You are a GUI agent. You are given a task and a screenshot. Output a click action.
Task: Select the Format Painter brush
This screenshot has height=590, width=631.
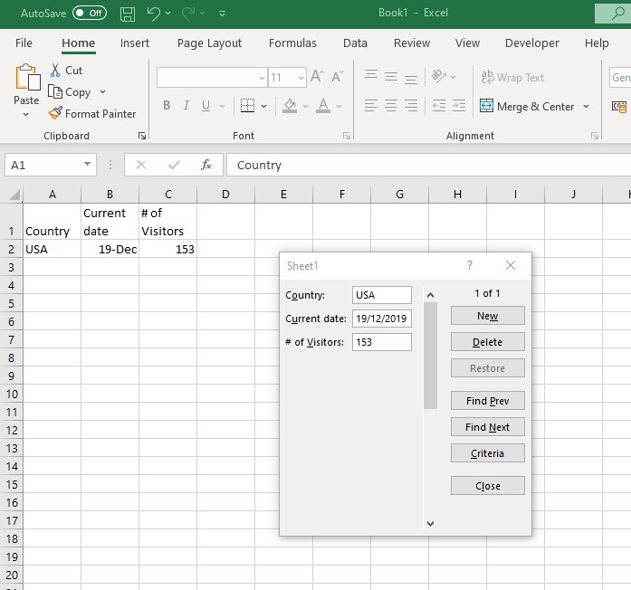click(x=92, y=114)
